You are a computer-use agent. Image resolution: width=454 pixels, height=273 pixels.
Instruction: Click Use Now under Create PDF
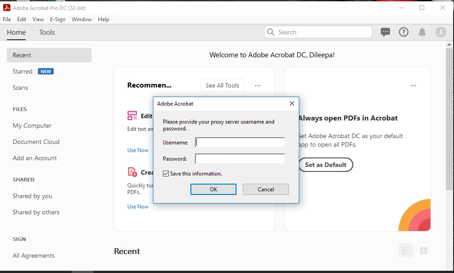click(x=138, y=207)
